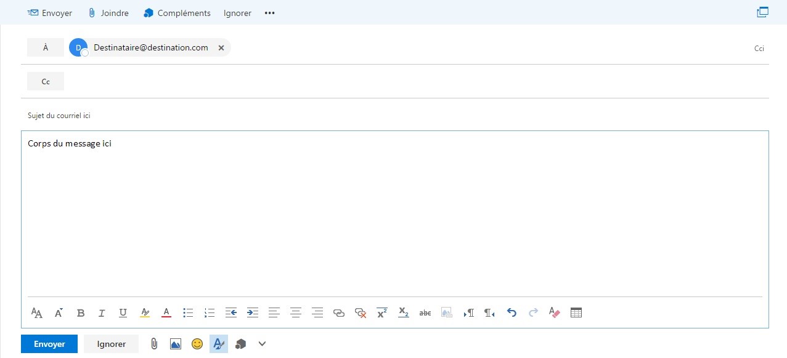Screen dimensions: 787x358
Task: Click the subject line field
Action: pyautogui.click(x=394, y=116)
